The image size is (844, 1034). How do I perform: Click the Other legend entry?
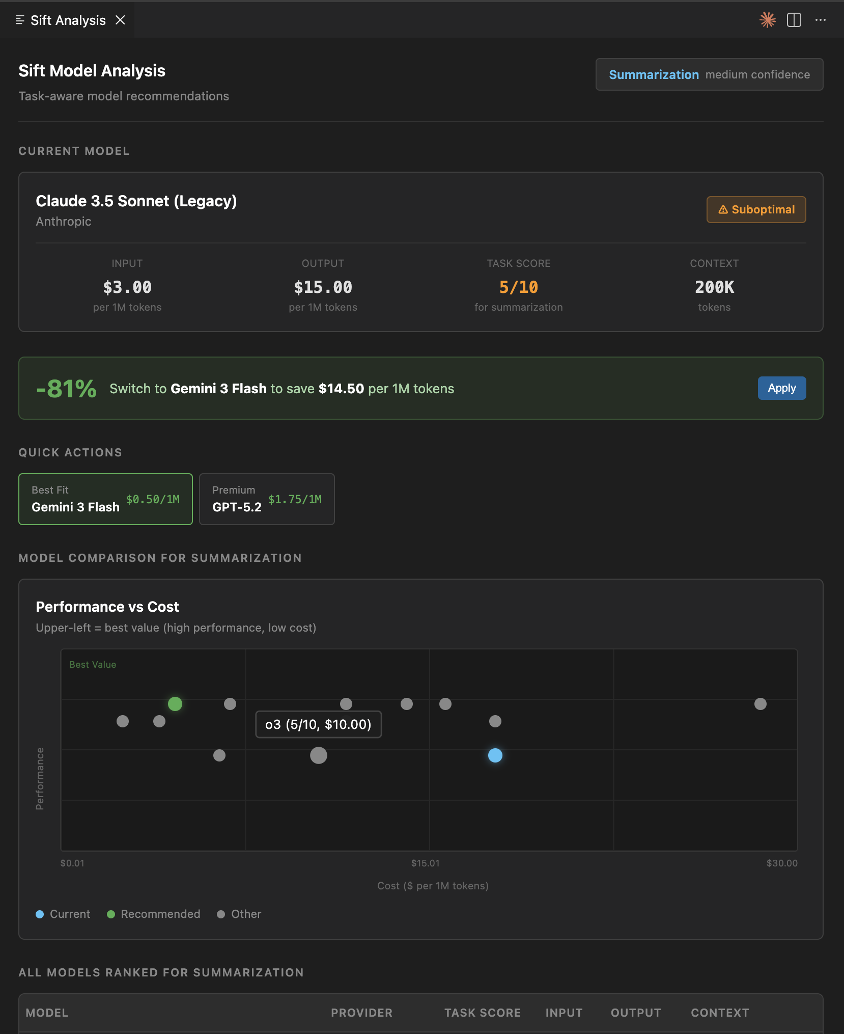pos(239,914)
